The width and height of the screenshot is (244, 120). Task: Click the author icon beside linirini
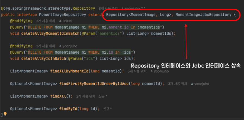pyautogui.click(x=60, y=21)
